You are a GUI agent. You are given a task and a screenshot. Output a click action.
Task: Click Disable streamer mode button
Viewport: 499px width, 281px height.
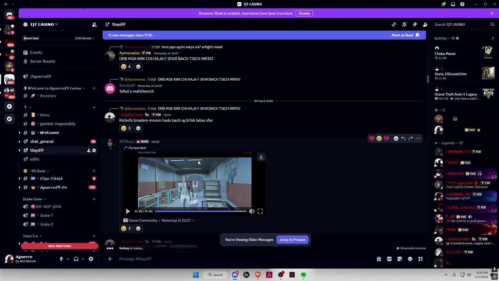tap(304, 13)
